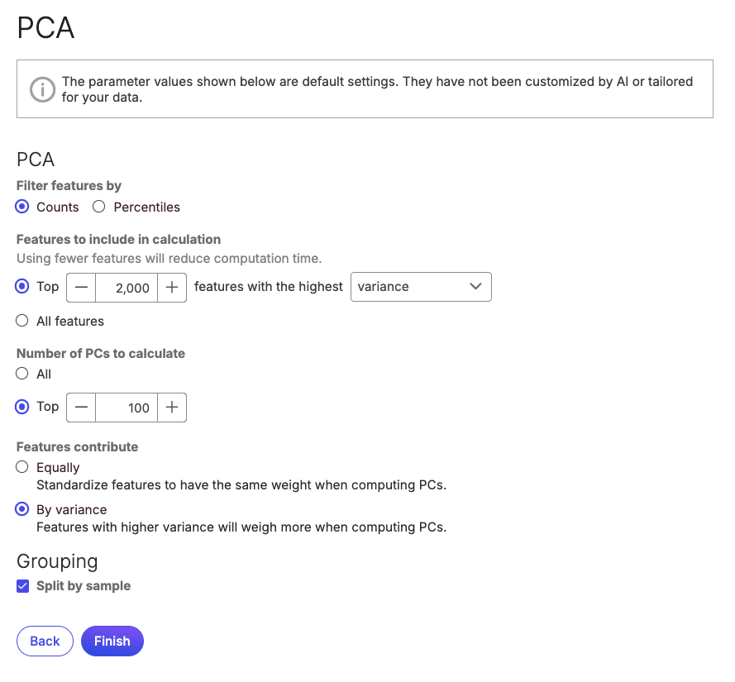This screenshot has height=682, width=735.
Task: Choose Top for number of PCs
Action: point(23,407)
